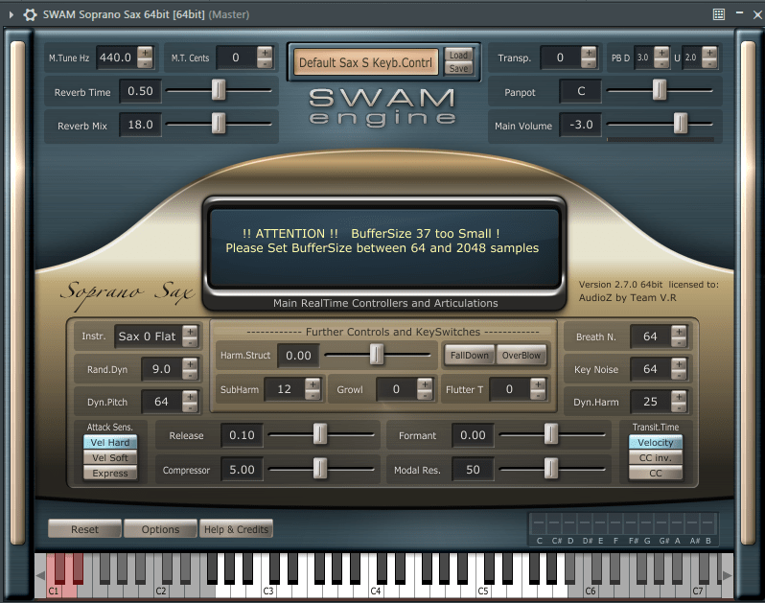Viewport: 765px width, 603px height.
Task: Adjust the Harm.Struct slider handle
Action: (376, 355)
